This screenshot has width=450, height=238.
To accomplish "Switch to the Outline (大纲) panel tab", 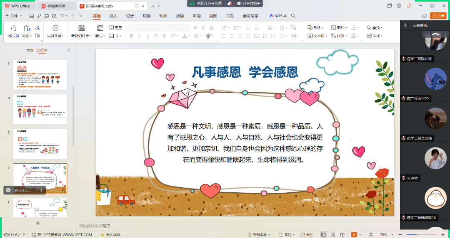I will point(29,50).
